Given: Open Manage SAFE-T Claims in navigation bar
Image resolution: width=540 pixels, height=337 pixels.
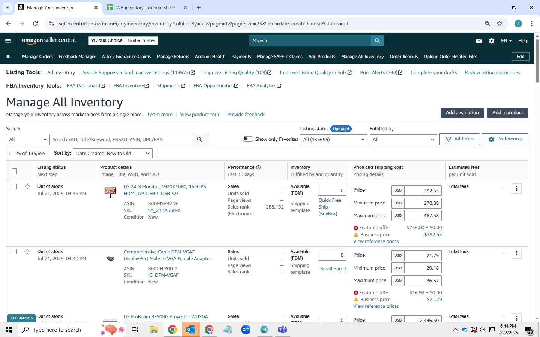Looking at the screenshot, I should coord(280,57).
